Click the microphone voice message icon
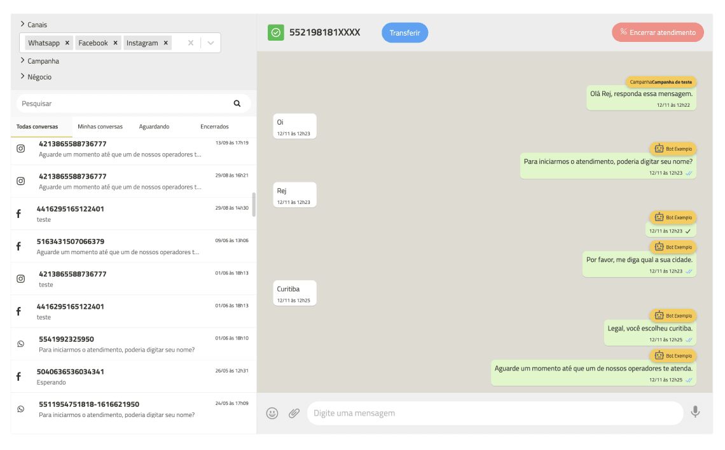The height and width of the screenshot is (450, 725). (695, 412)
